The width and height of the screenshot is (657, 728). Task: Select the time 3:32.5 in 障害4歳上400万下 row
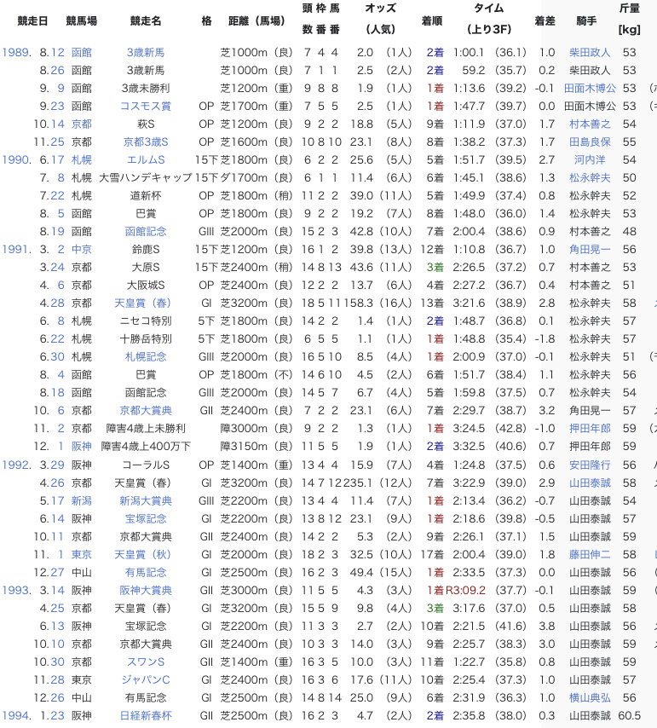click(469, 446)
